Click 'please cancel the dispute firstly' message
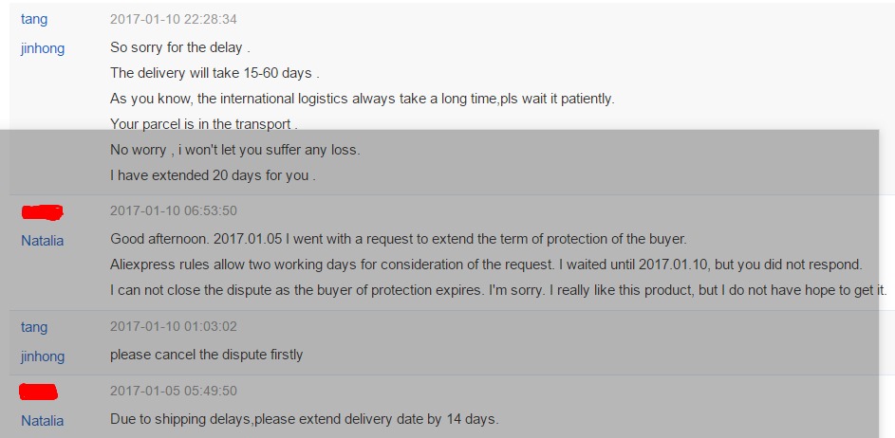895x438 pixels. coord(206,355)
